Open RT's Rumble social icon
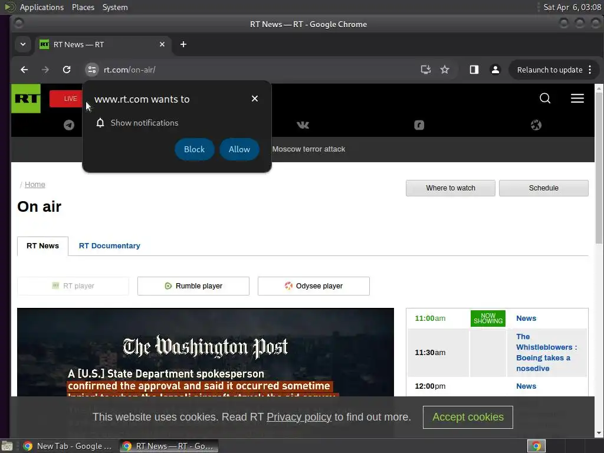 pyautogui.click(x=419, y=125)
